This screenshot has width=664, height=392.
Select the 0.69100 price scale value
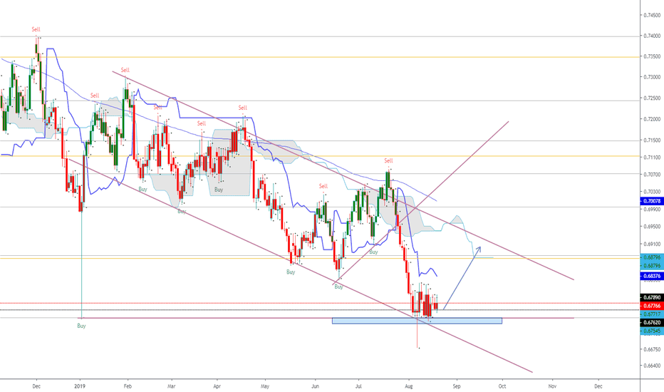point(652,244)
